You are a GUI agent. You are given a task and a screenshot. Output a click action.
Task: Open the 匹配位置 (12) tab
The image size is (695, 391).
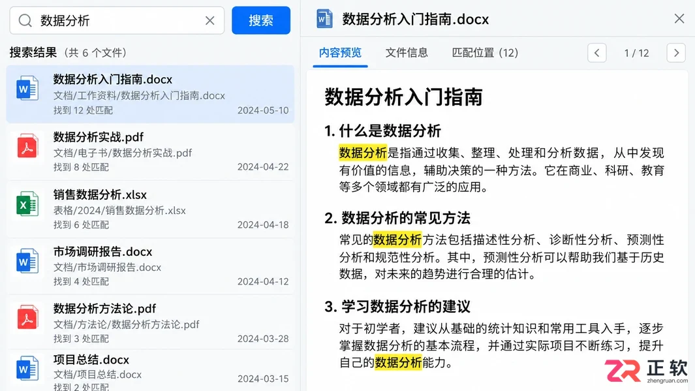(x=485, y=53)
